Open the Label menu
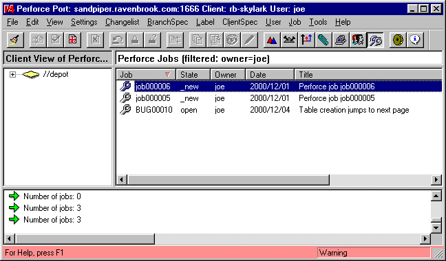Image resolution: width=446 pixels, height=261 pixels. [205, 22]
